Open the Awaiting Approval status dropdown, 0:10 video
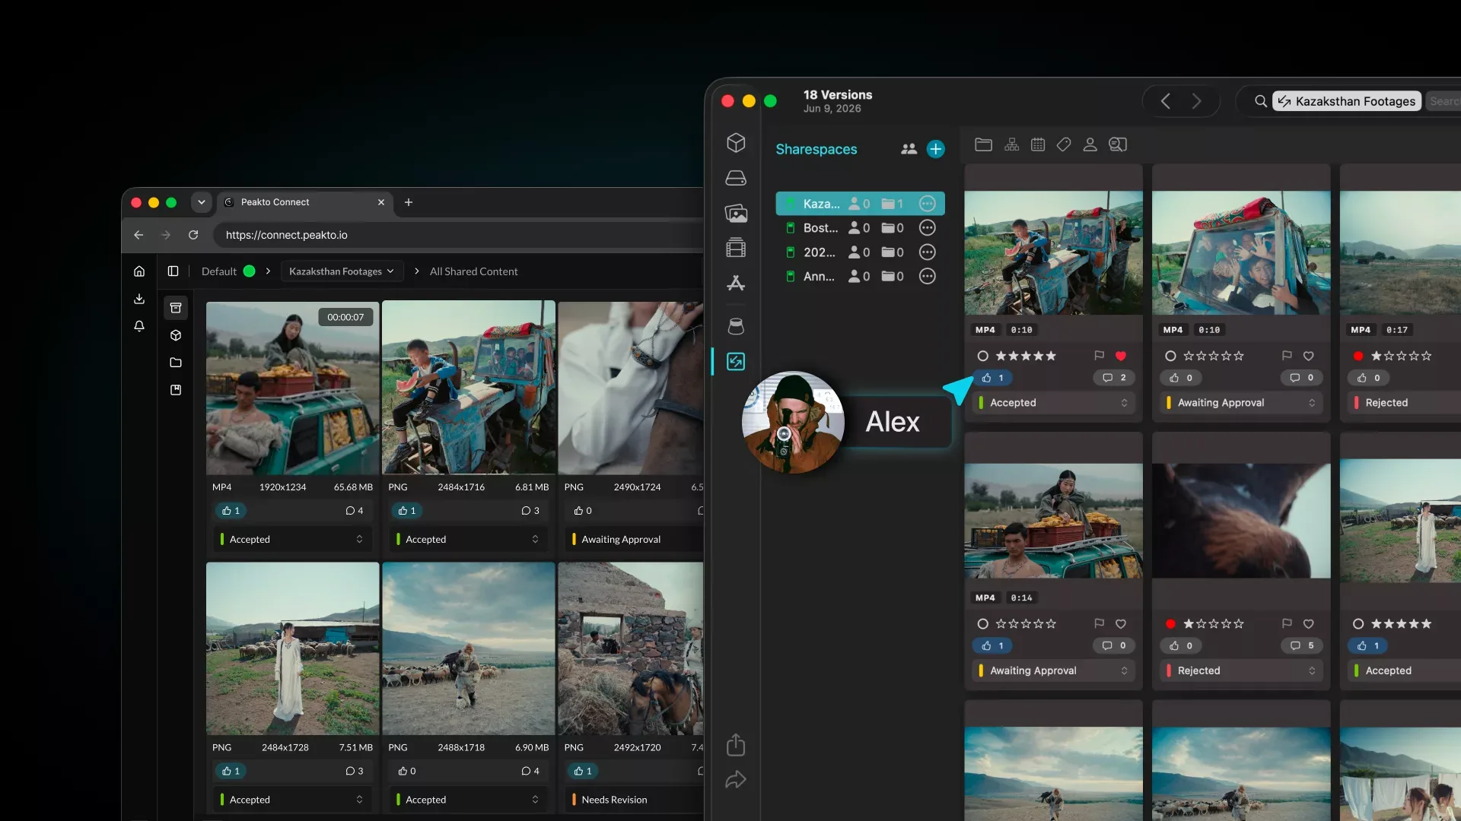The width and height of the screenshot is (1461, 821). (x=1242, y=403)
